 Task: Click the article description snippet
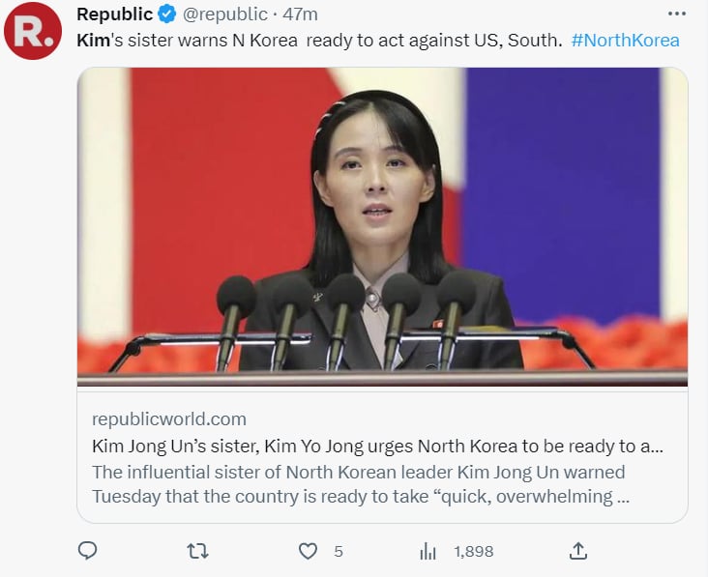pyautogui.click(x=361, y=484)
